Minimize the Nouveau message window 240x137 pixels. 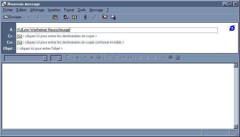pyautogui.click(x=225, y=4)
